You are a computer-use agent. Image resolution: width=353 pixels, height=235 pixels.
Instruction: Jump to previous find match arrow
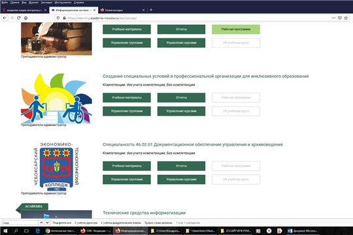tap(41, 223)
